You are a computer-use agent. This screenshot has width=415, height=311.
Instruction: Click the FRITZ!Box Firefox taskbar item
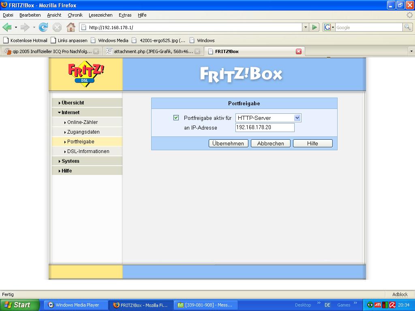pos(141,305)
